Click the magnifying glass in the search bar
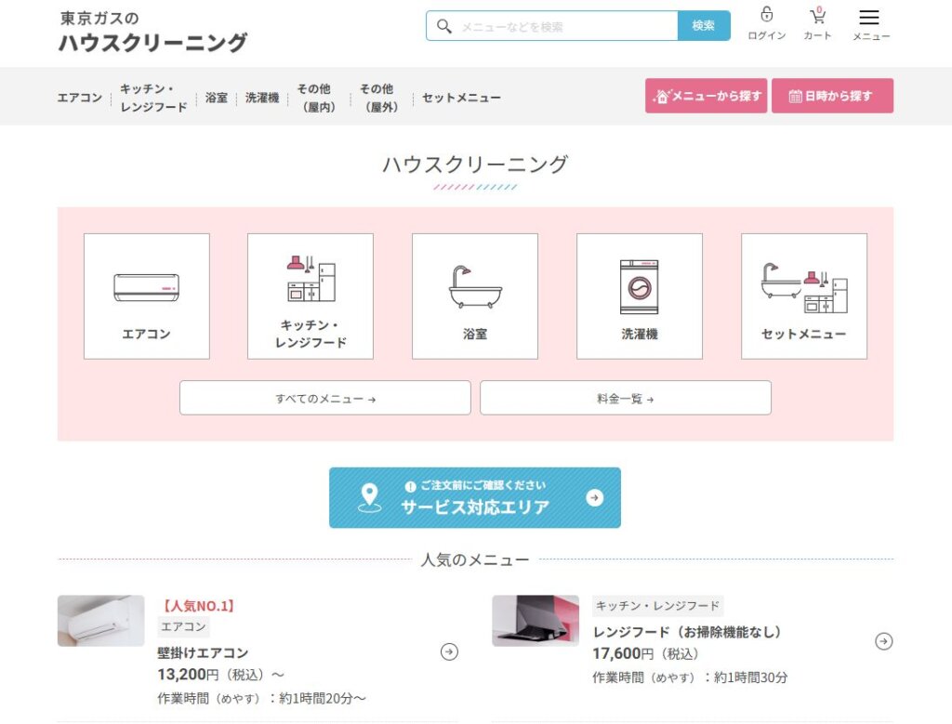The width and height of the screenshot is (952, 724). tap(444, 25)
